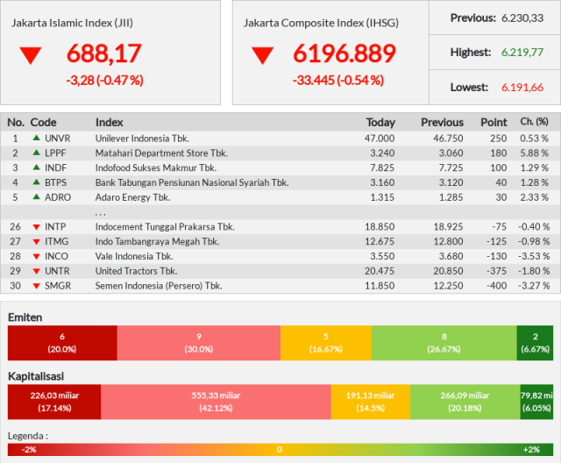The image size is (561, 463).
Task: Click the red down arrow beside JII 688,17
Action: (31, 55)
